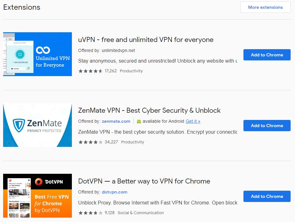The image size is (295, 222).
Task: Click the ZenMate star rating icons
Action: [91, 142]
